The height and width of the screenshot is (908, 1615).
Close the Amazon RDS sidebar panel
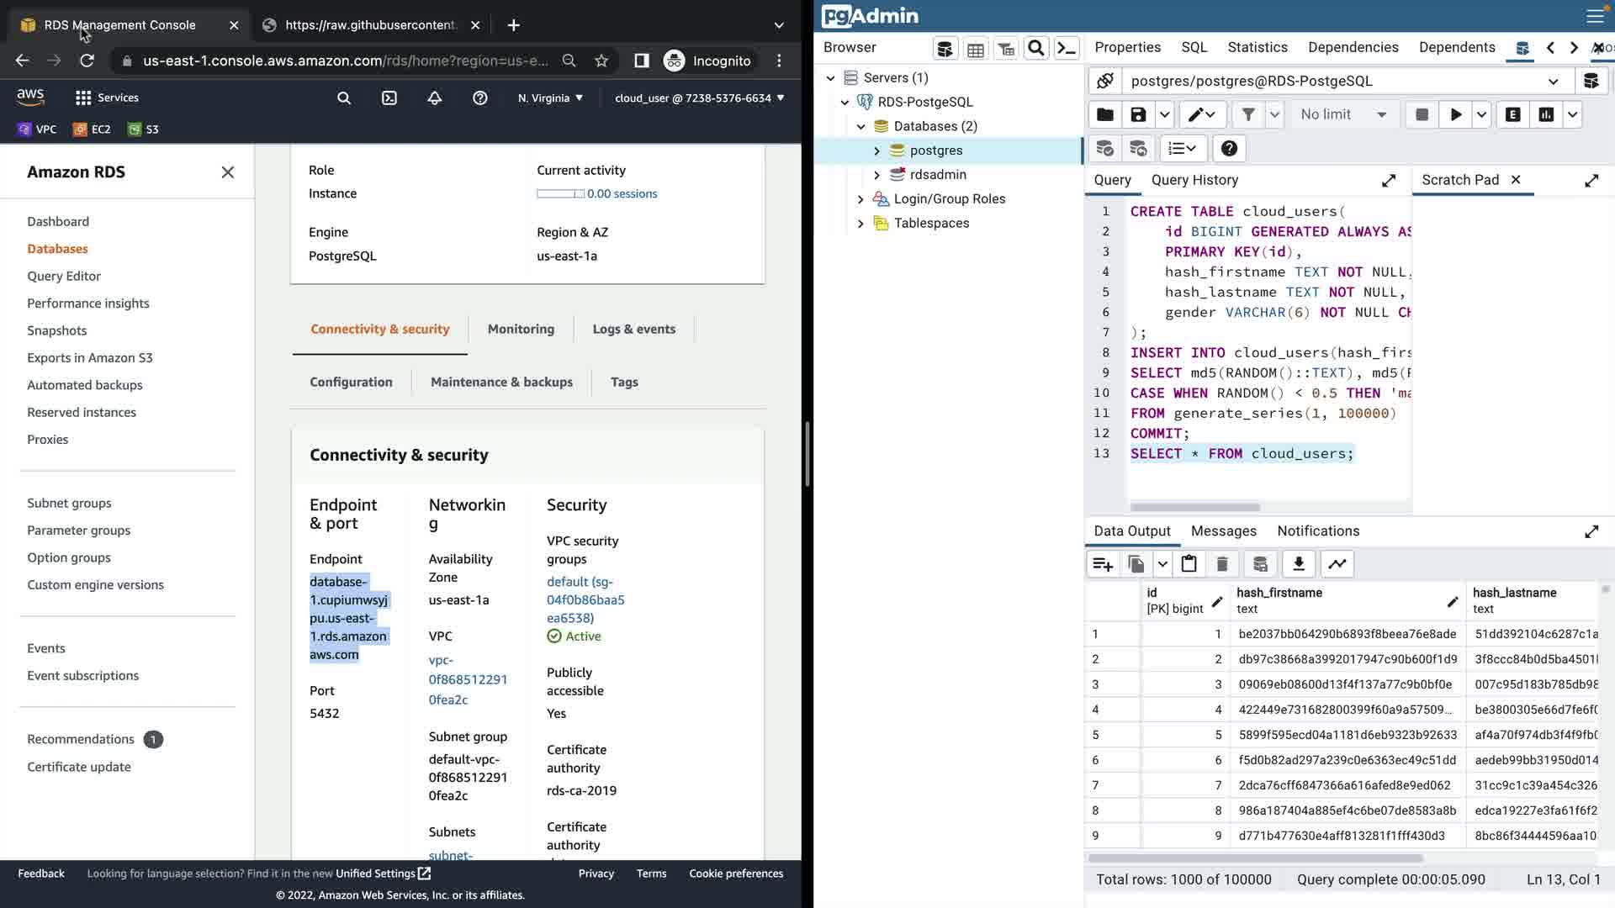point(227,172)
